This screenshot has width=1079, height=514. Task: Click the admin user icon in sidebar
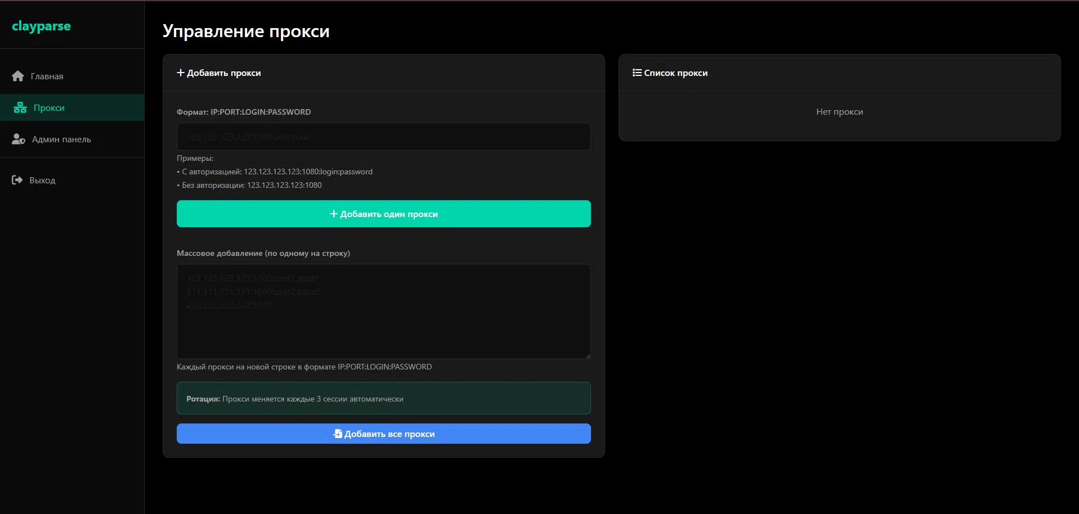pyautogui.click(x=19, y=139)
